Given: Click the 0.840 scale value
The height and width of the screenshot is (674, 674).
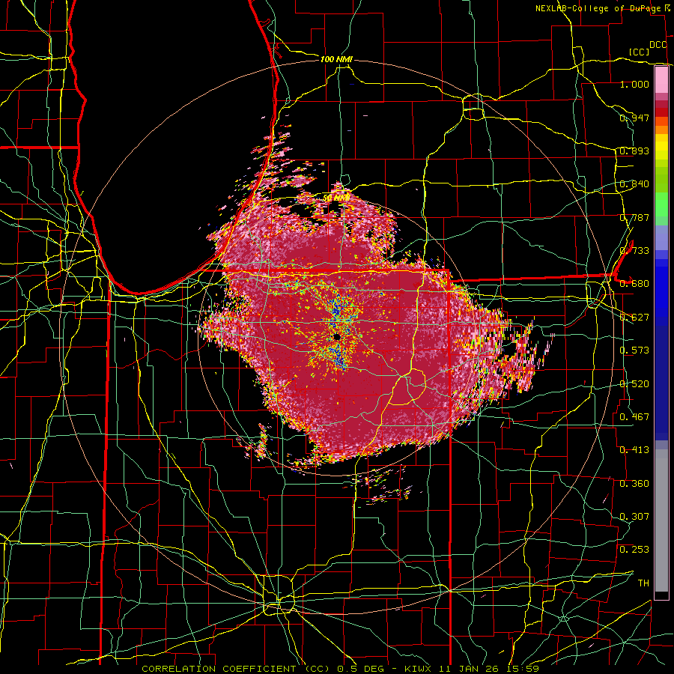Looking at the screenshot, I should click(634, 184).
